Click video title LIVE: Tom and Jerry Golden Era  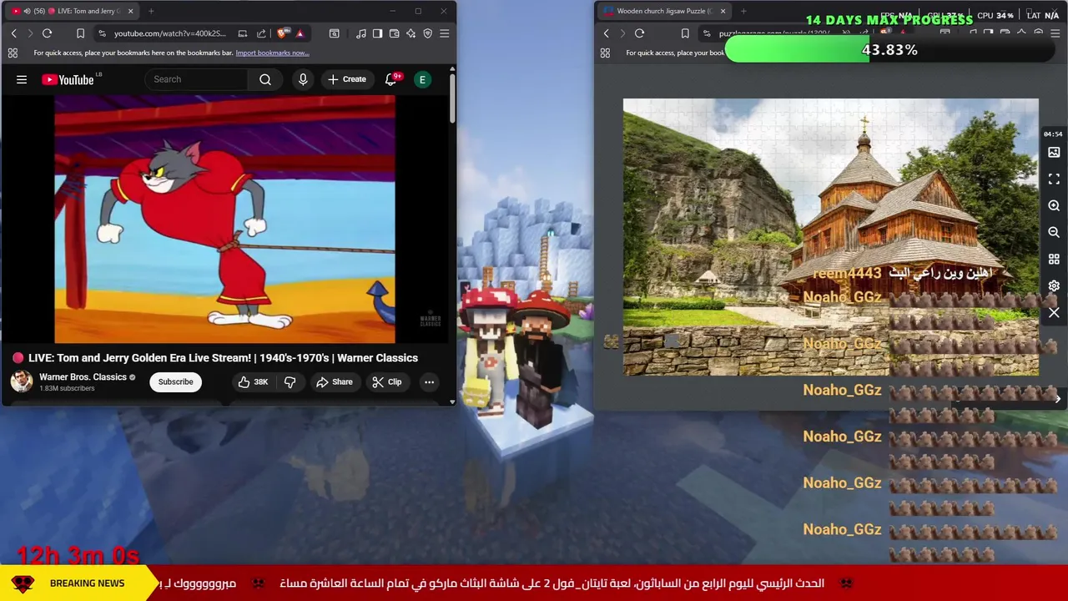coord(223,358)
